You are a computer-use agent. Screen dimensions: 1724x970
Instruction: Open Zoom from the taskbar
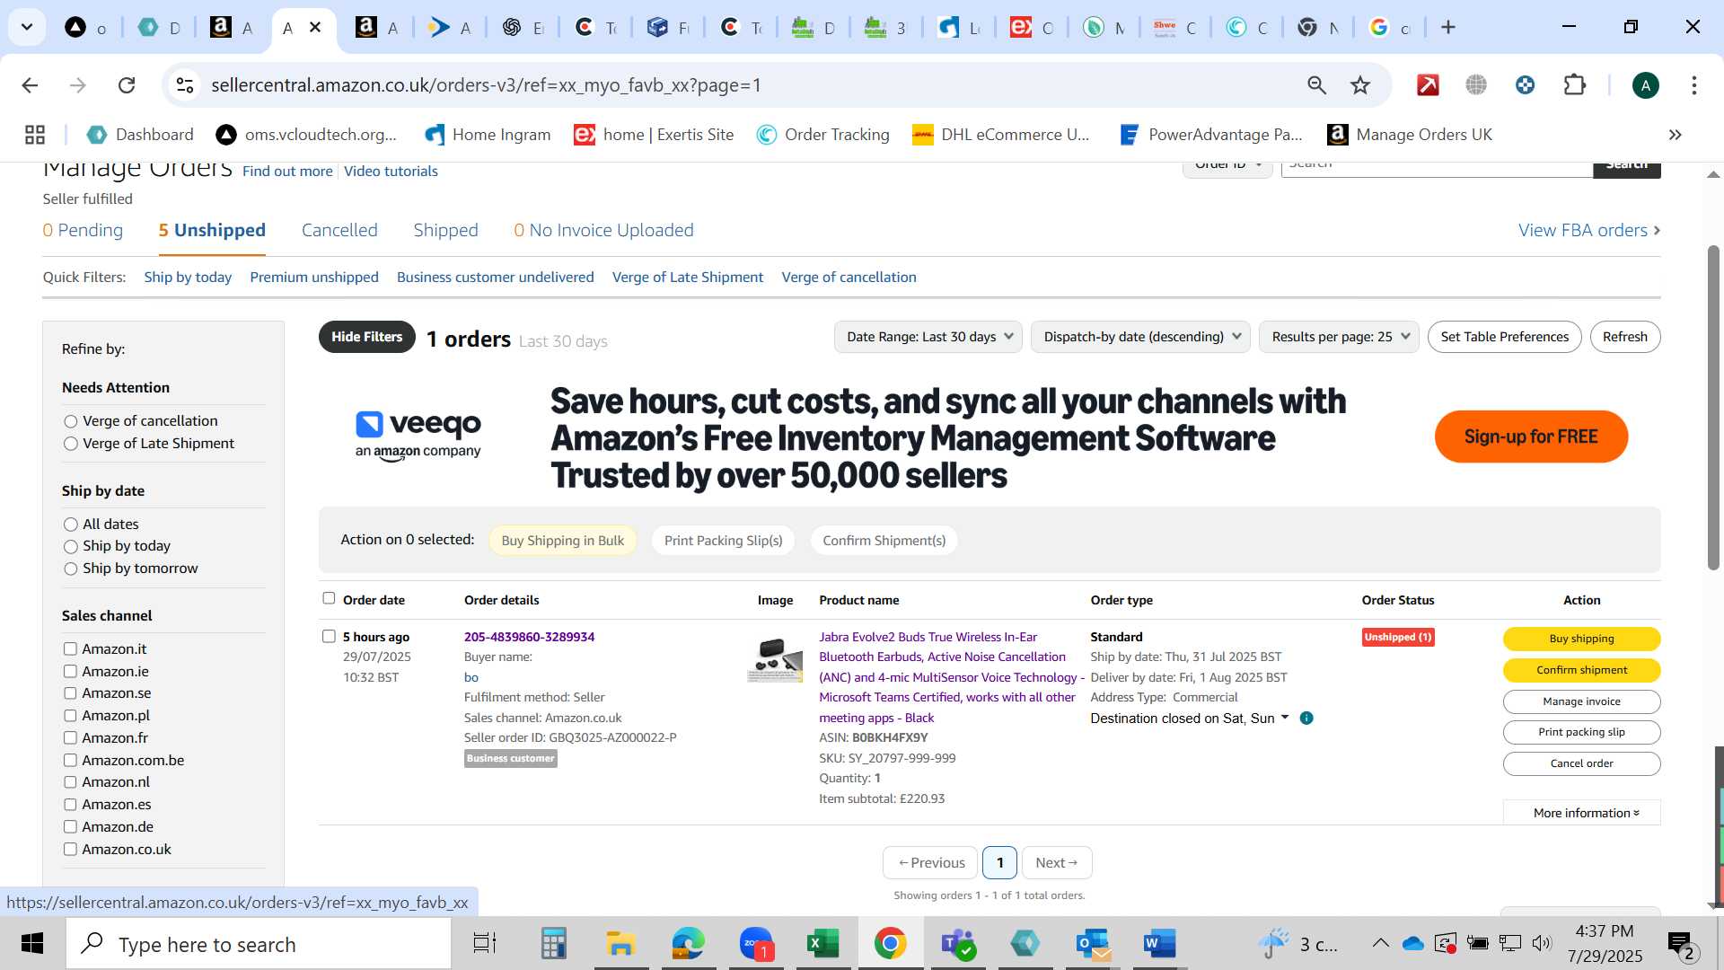[x=756, y=944]
